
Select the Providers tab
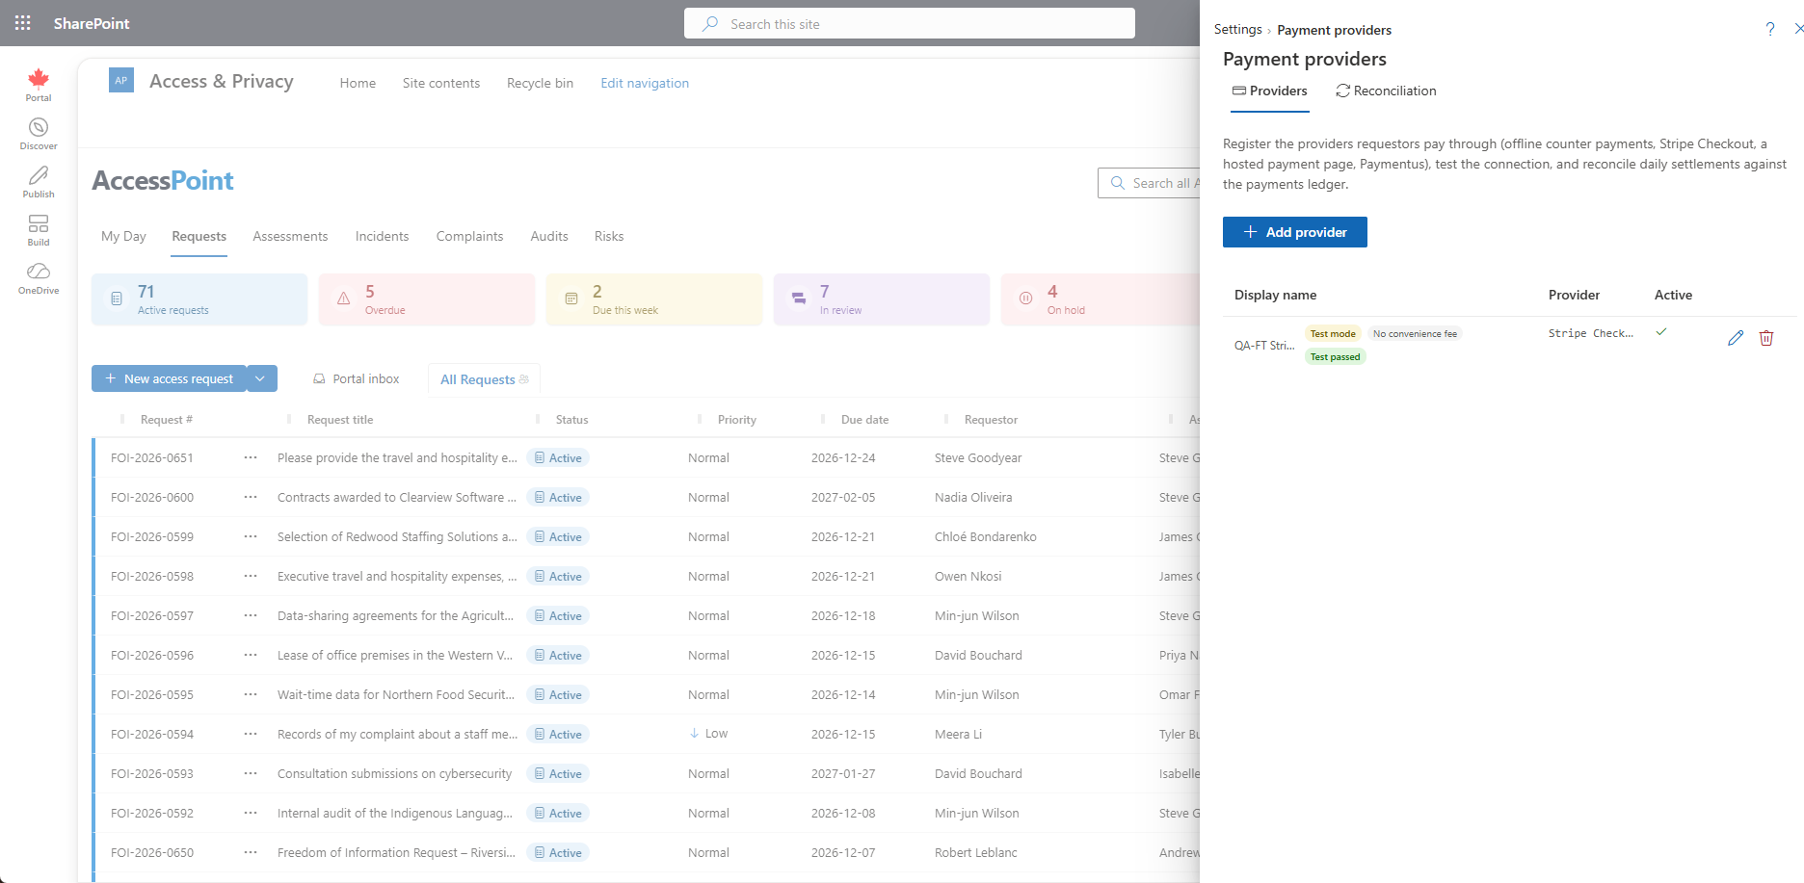click(1270, 91)
